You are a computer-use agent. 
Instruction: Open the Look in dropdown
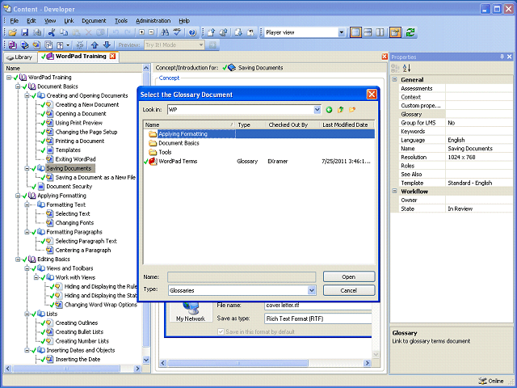click(317, 110)
